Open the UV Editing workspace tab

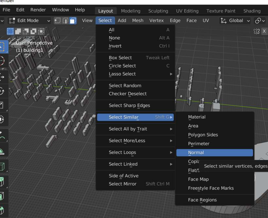(x=187, y=11)
